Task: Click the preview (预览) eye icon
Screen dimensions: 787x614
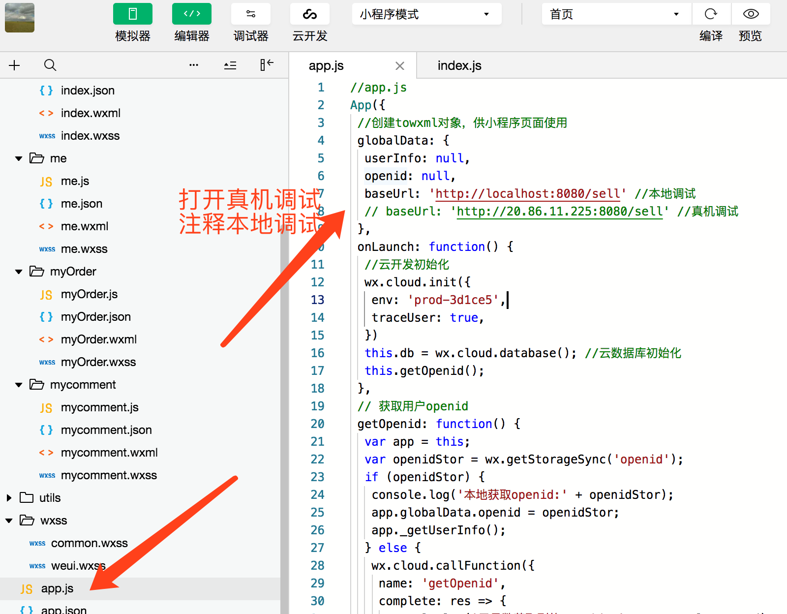Action: pyautogui.click(x=751, y=14)
